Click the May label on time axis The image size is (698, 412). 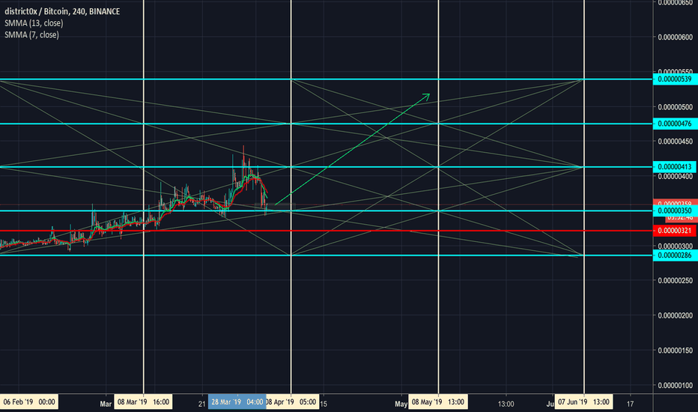[401, 404]
